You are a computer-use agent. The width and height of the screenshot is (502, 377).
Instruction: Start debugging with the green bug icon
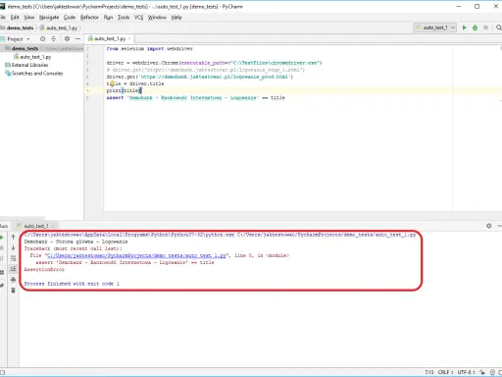tap(475, 27)
